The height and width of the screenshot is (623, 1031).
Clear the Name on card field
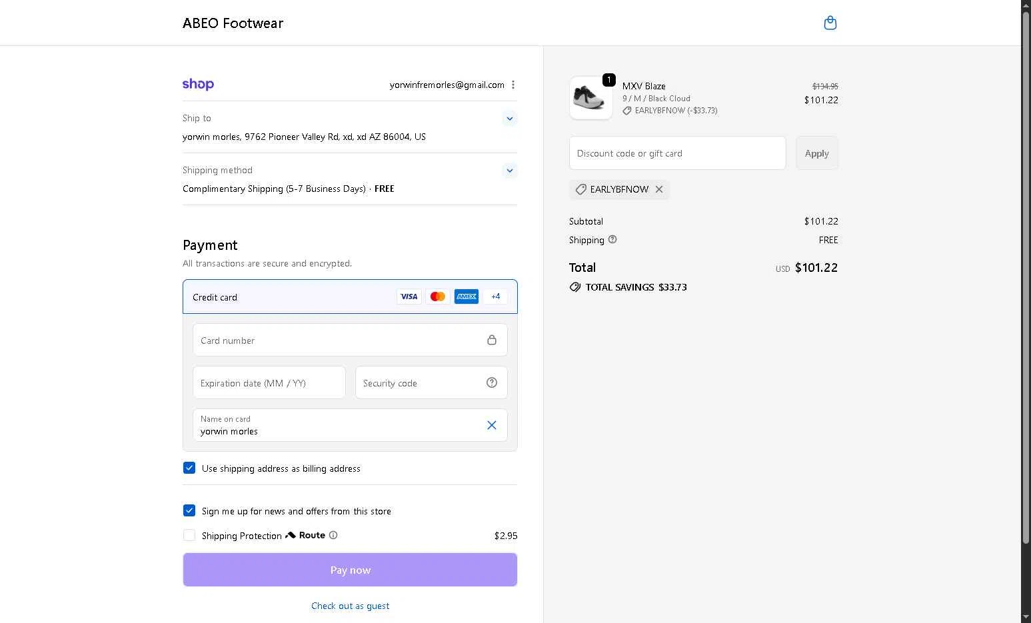pos(492,425)
